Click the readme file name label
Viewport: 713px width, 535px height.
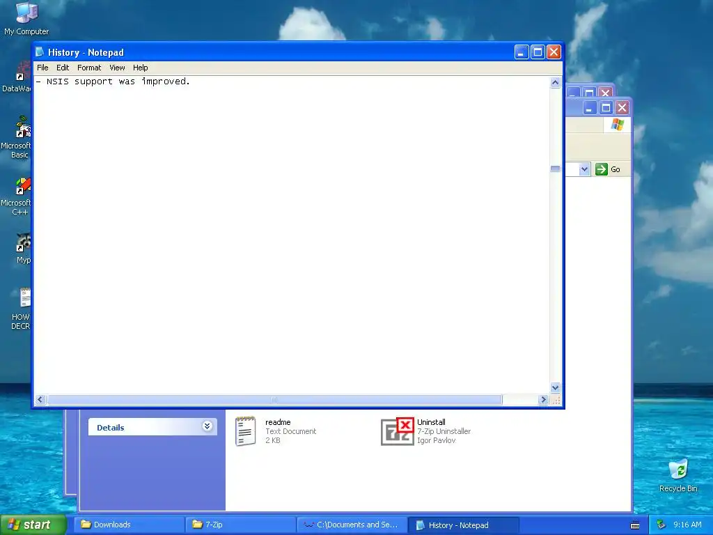coord(278,422)
